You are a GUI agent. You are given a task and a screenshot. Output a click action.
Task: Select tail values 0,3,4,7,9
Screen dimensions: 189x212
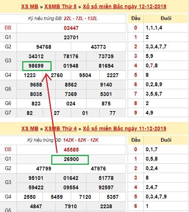pos(156,197)
